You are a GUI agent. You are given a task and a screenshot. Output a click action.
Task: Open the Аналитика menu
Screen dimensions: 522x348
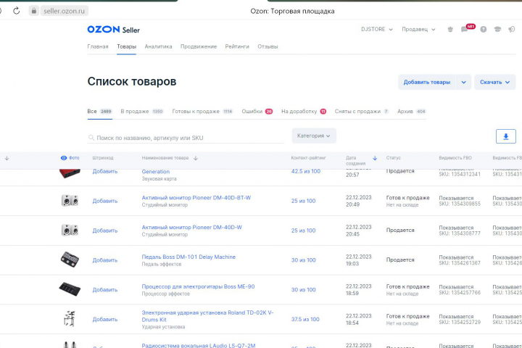[x=159, y=46]
